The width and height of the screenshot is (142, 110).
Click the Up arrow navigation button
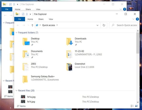click(x=32, y=26)
